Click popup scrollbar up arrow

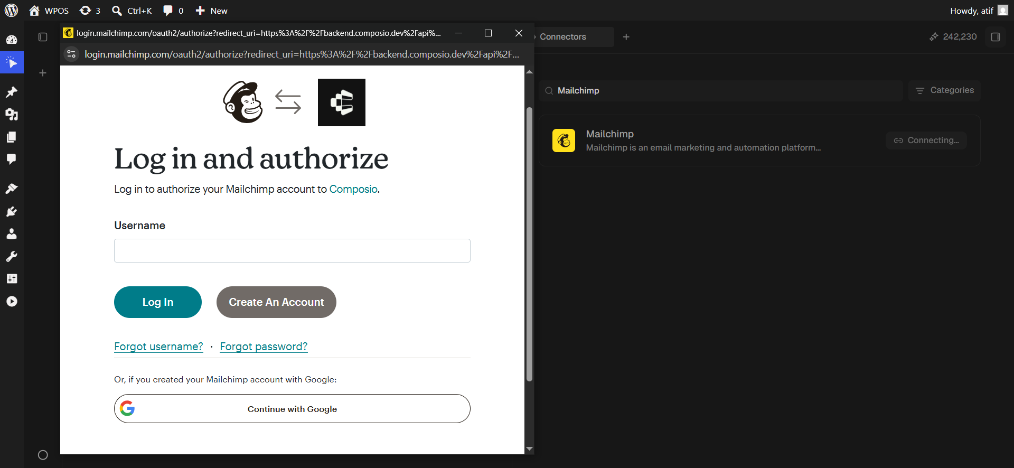[529, 71]
